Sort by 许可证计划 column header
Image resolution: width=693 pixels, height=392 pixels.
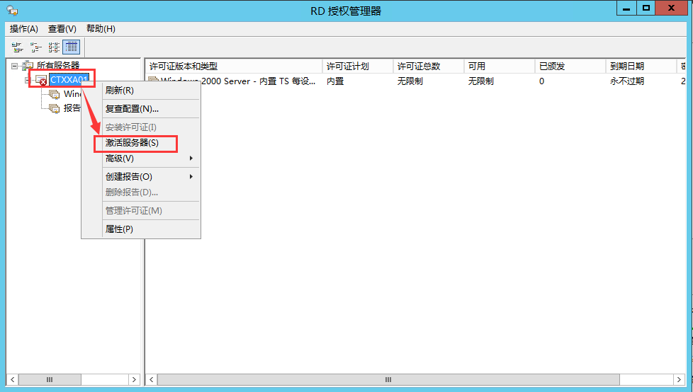click(358, 67)
